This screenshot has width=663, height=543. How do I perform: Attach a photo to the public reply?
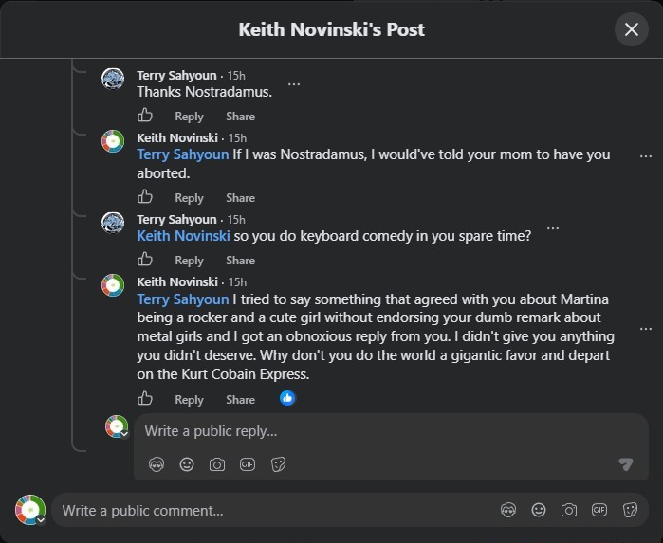(217, 464)
